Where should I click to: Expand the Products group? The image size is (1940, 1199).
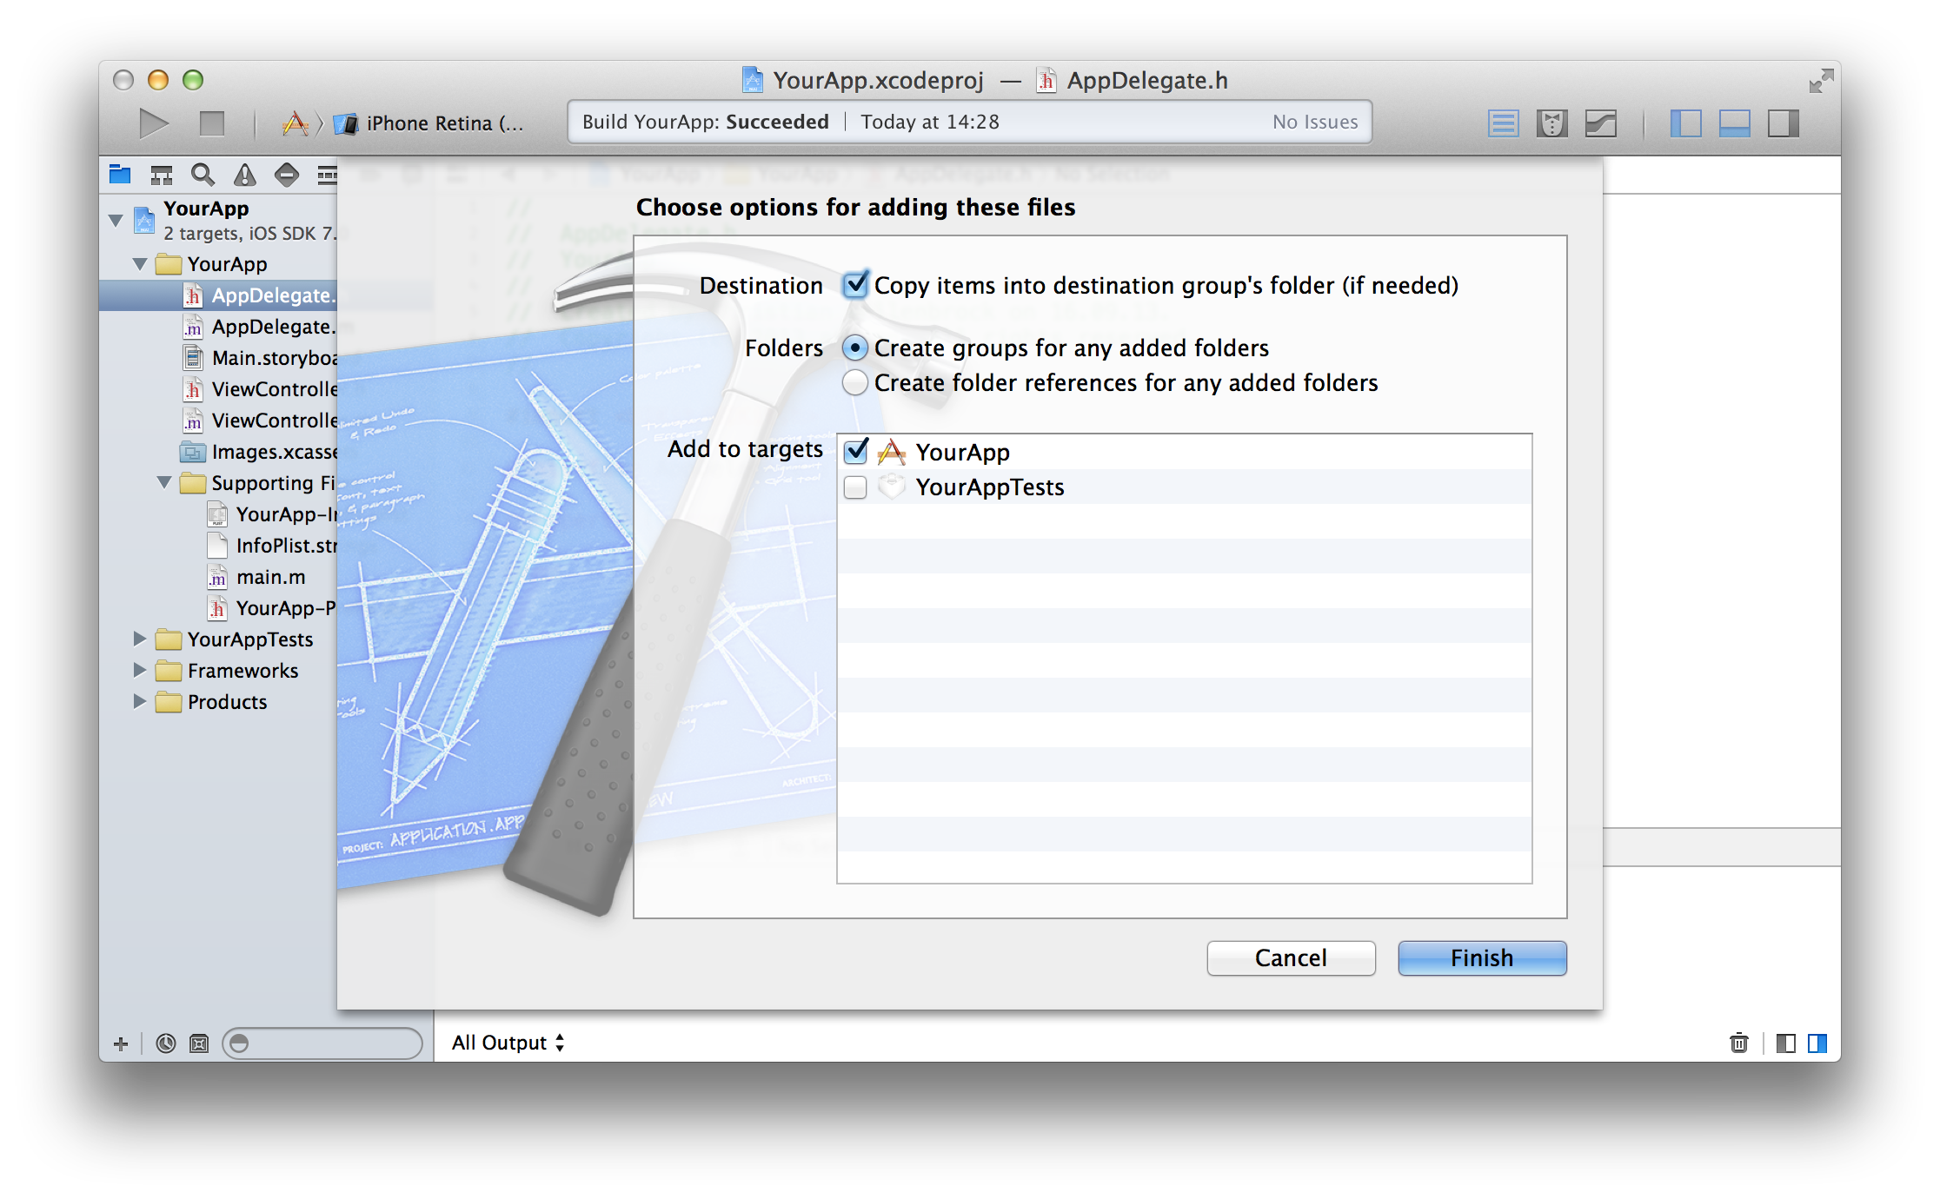pos(140,701)
